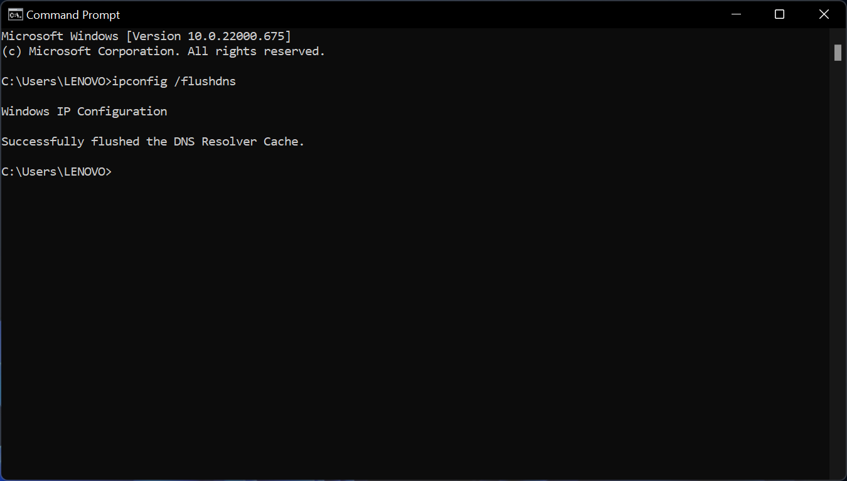The height and width of the screenshot is (481, 847).
Task: Click the word "ipconfig" in the command
Action: [139, 82]
